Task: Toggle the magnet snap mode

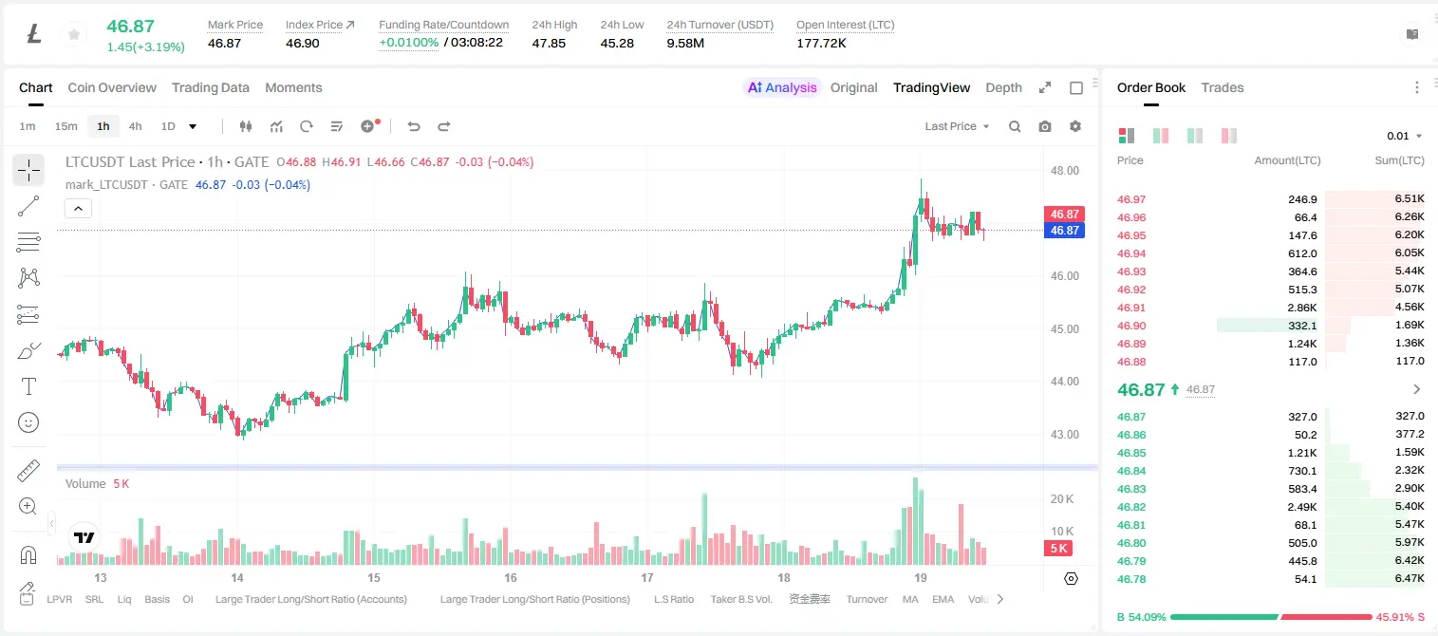Action: 28,554
